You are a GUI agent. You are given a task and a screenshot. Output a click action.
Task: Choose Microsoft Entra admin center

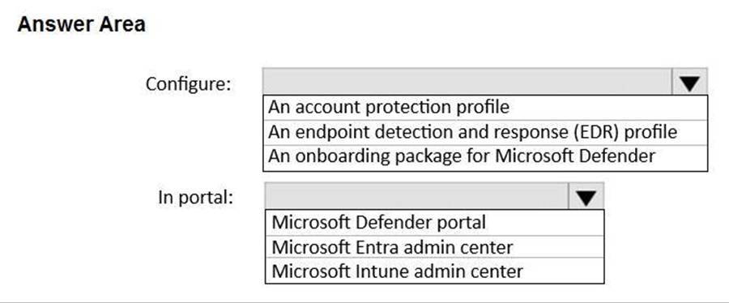point(435,247)
